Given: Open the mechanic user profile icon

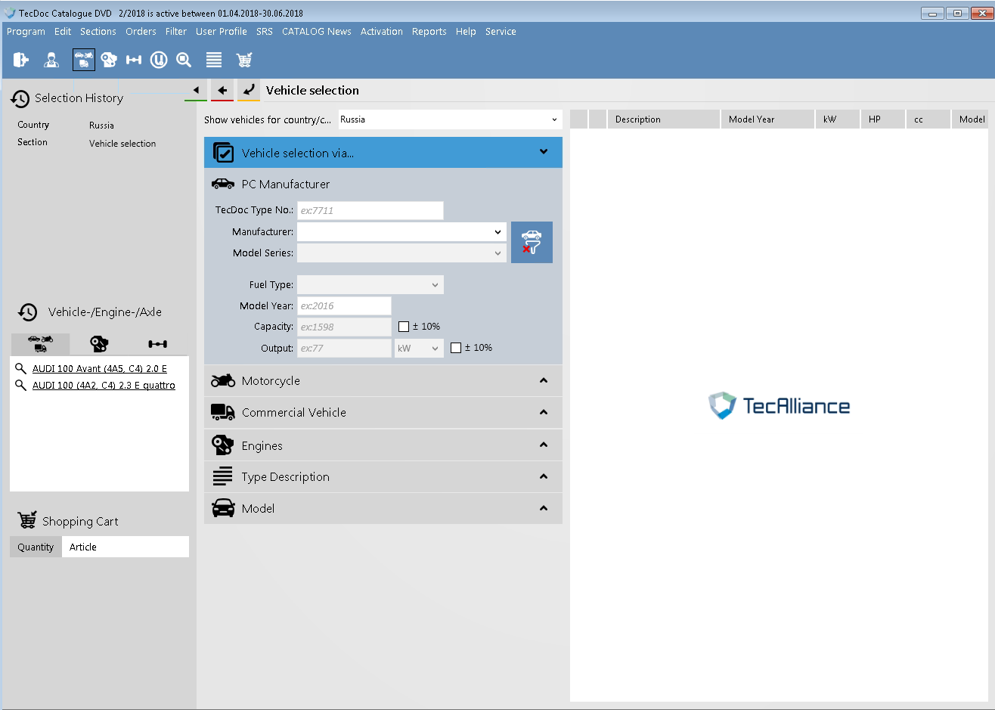Looking at the screenshot, I should coord(51,60).
